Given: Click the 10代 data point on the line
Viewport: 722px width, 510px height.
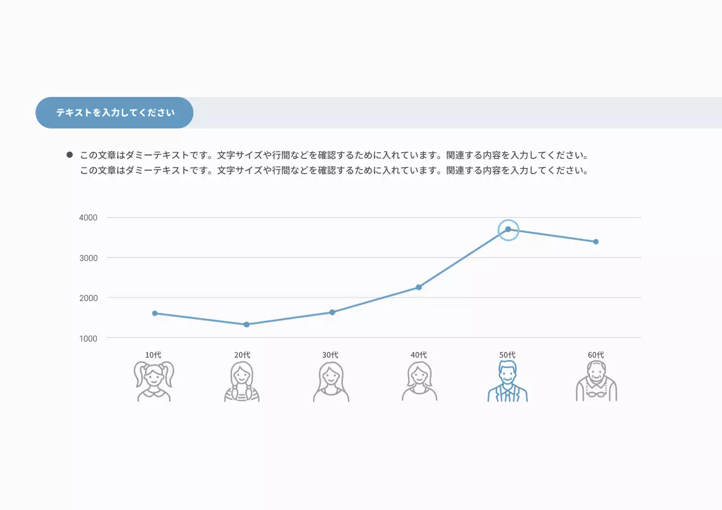Looking at the screenshot, I should (155, 313).
